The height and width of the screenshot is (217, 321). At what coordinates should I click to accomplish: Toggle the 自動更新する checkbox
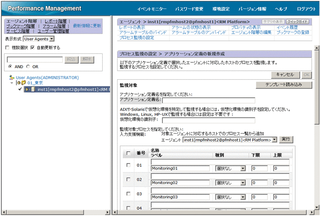(32, 48)
